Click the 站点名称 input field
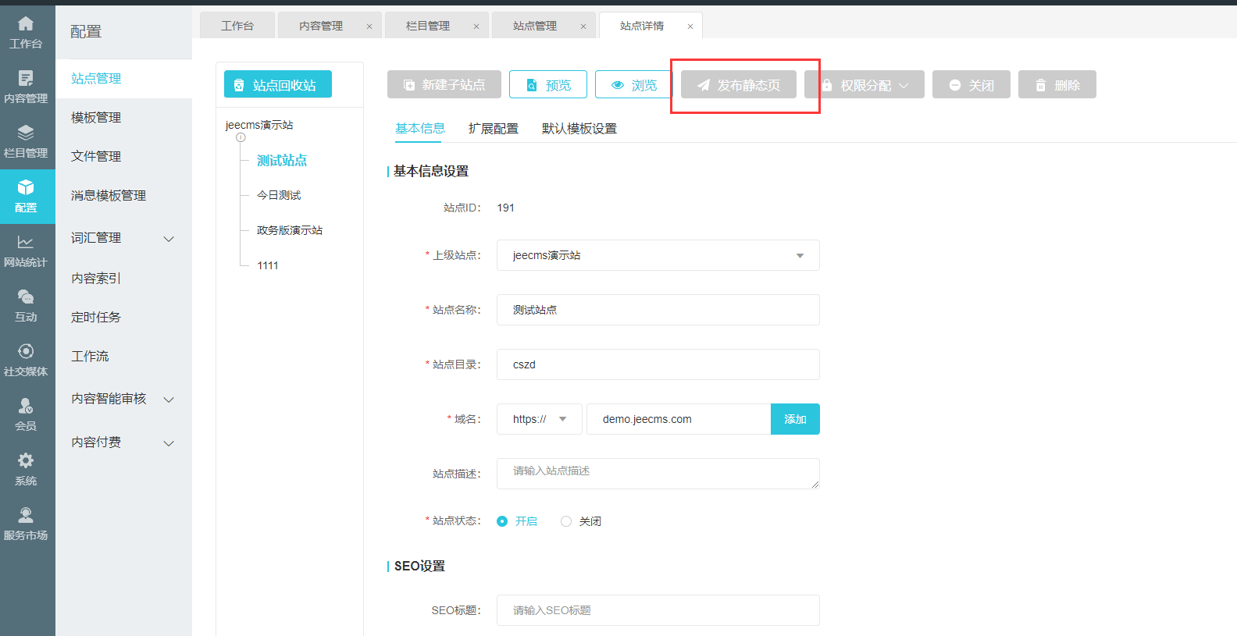1237x636 pixels. (658, 310)
